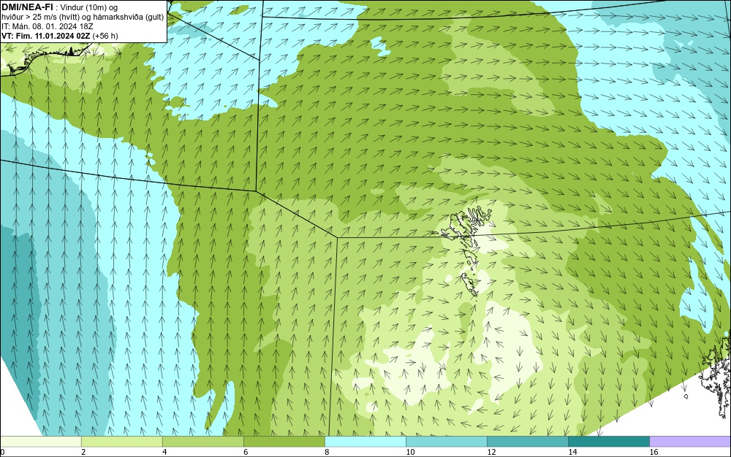Image resolution: width=731 pixels, height=457 pixels.
Task: Click the 'DMI/NEA-FI' title text
Action: tap(27, 7)
